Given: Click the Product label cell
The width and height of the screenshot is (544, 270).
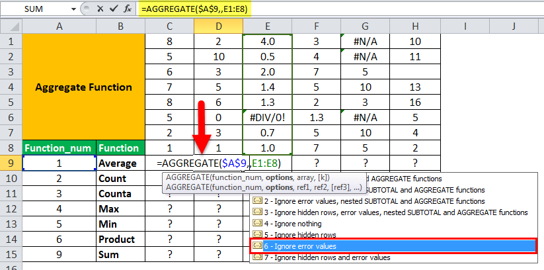Looking at the screenshot, I should click(x=121, y=239).
